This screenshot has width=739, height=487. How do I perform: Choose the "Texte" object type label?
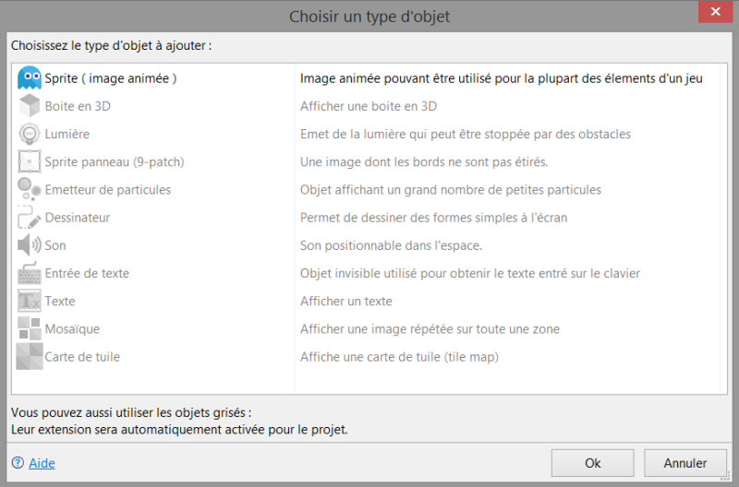click(x=60, y=301)
